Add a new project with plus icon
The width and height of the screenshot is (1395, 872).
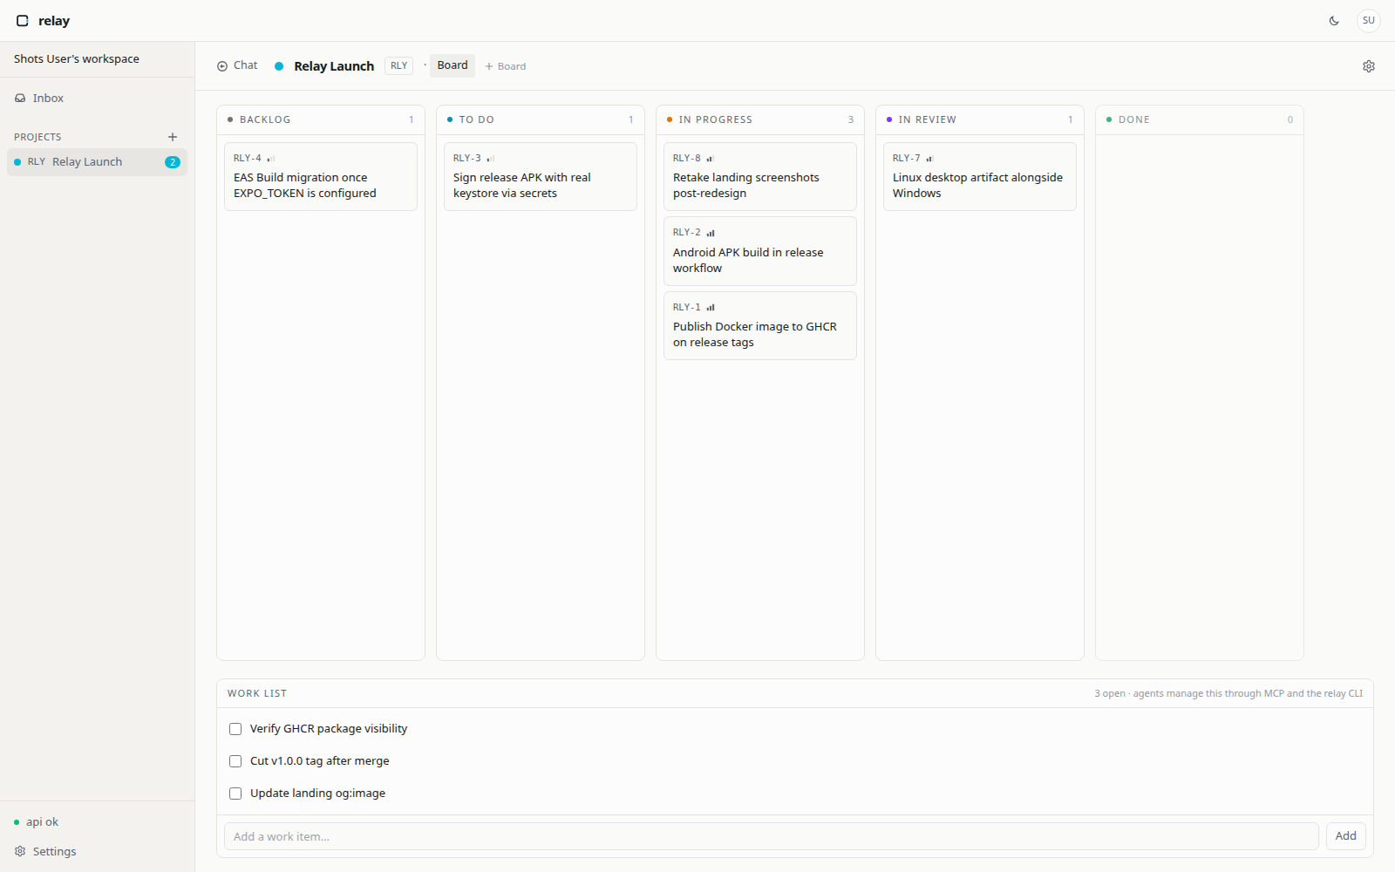point(173,137)
